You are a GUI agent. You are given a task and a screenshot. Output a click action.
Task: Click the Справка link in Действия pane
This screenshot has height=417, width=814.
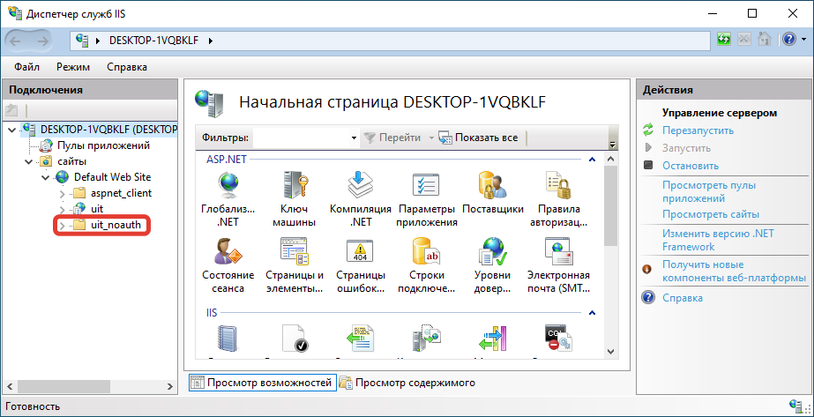click(682, 298)
